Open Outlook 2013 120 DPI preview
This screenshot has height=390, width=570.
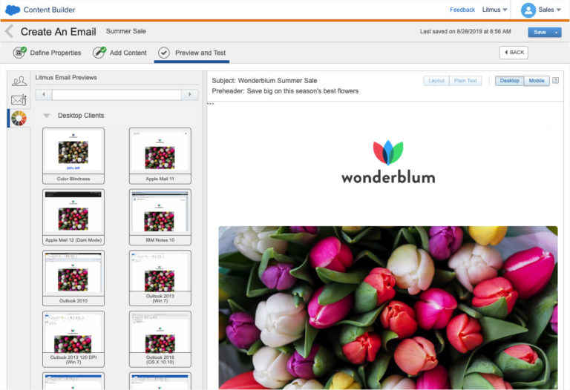point(73,339)
